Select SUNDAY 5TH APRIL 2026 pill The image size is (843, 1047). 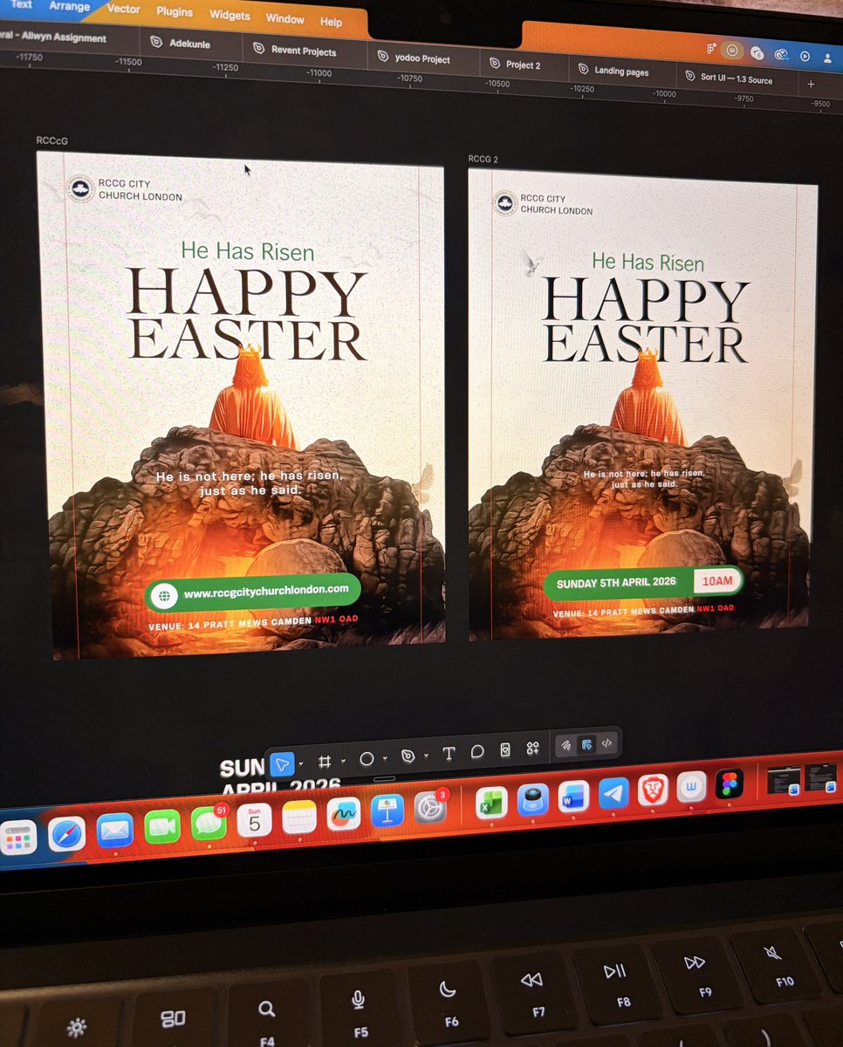(644, 582)
